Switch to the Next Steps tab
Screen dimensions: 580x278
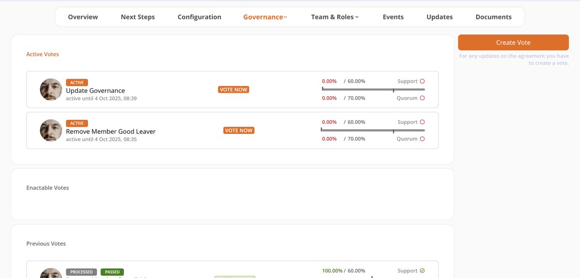[138, 17]
